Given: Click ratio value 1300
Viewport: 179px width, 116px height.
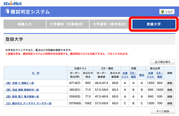Looking at the screenshot, I should pos(151,103).
